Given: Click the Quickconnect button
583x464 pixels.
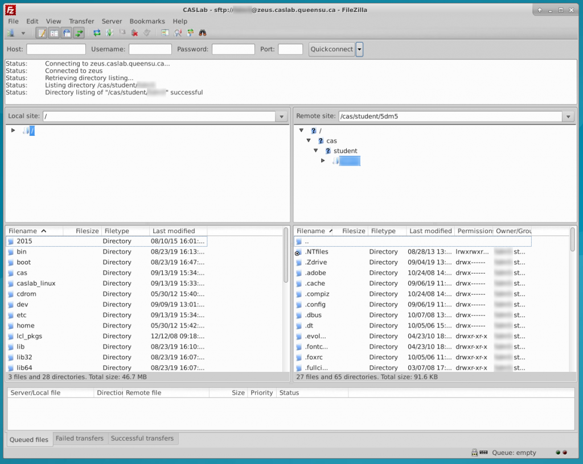Looking at the screenshot, I should pos(332,49).
